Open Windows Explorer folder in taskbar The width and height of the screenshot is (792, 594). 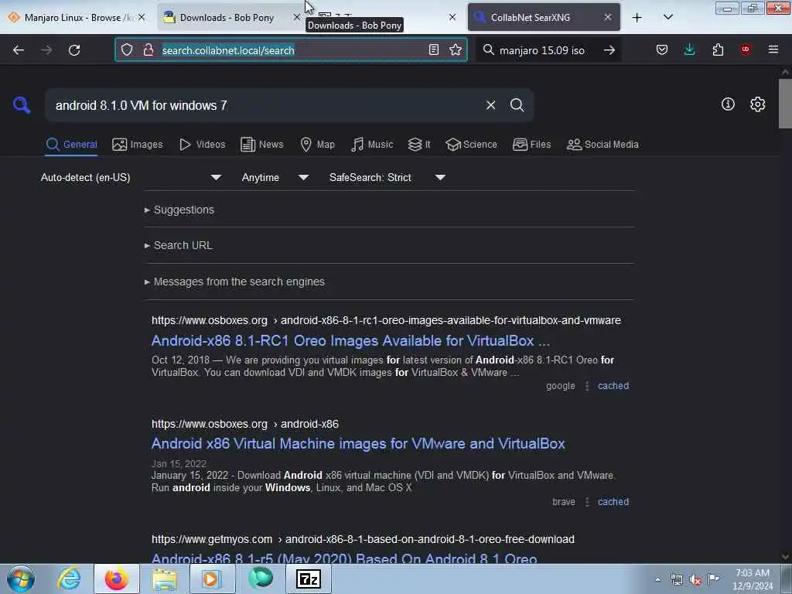tap(165, 579)
